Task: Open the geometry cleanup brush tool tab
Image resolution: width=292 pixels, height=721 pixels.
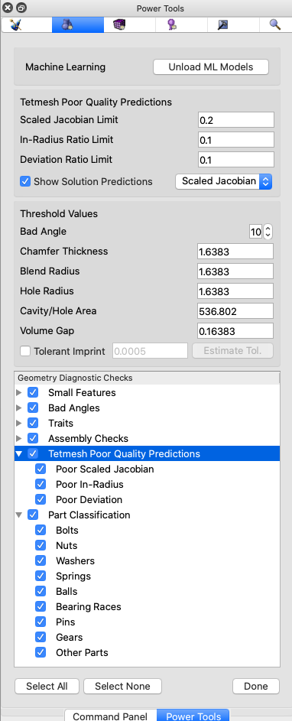Action: pyautogui.click(x=16, y=24)
